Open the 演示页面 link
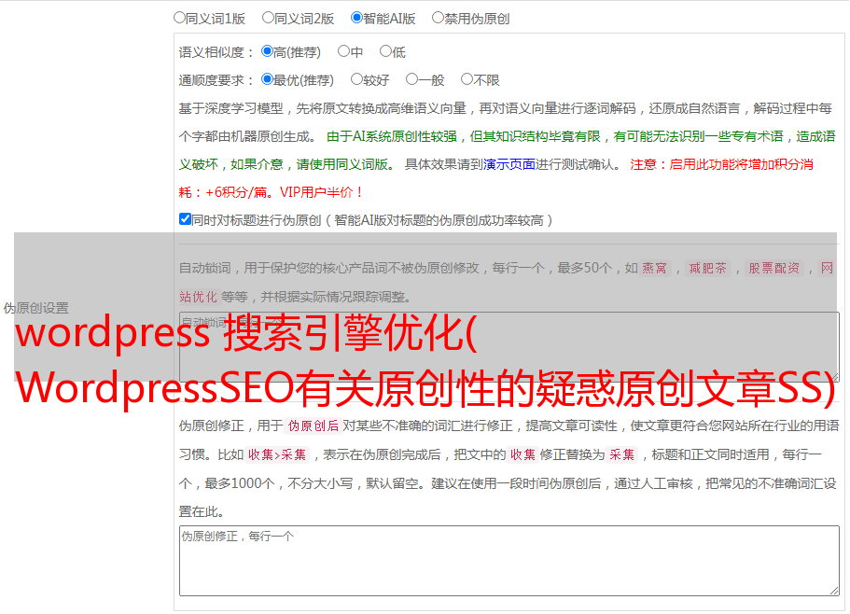This screenshot has height=614, width=850. [x=509, y=164]
